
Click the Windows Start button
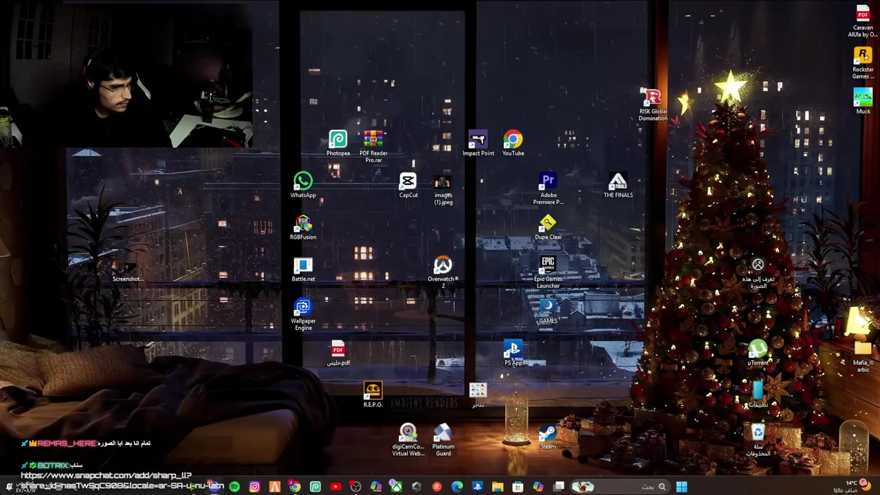click(682, 487)
